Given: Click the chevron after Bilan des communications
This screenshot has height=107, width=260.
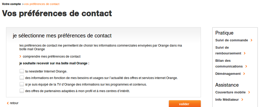Looking at the screenshot, I should [246, 66].
